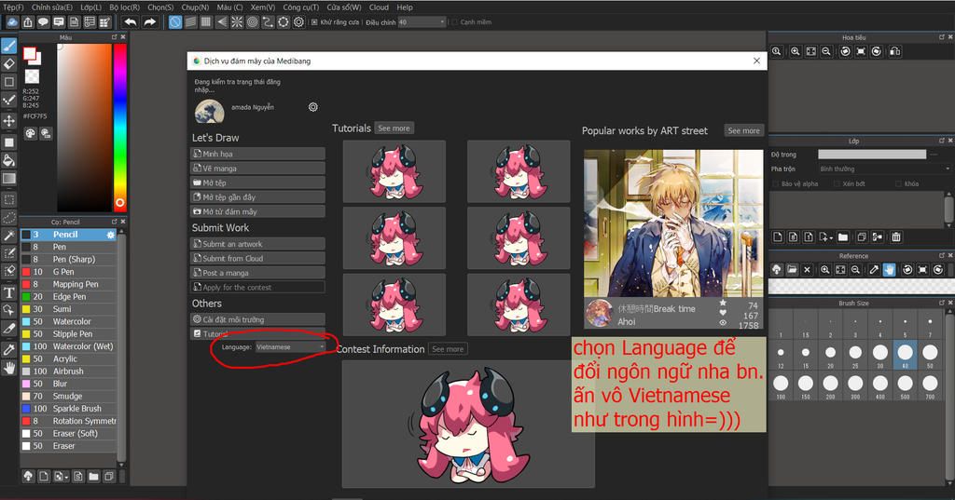
Task: Click zoom out icon in Navigator panel
Action: 826,52
